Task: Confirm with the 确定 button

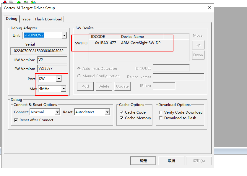Action: 143,161
